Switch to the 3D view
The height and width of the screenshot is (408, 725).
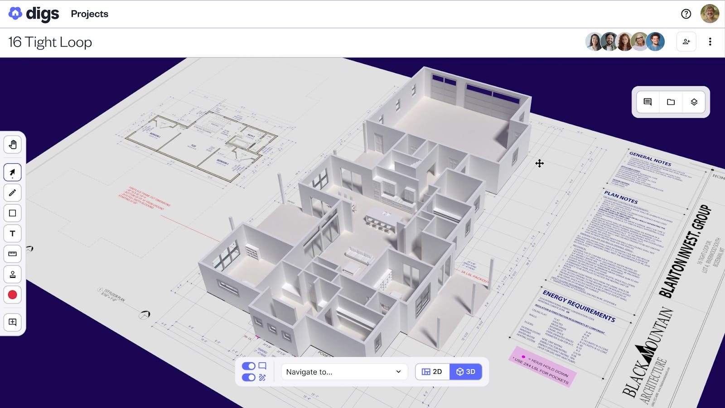(x=466, y=372)
